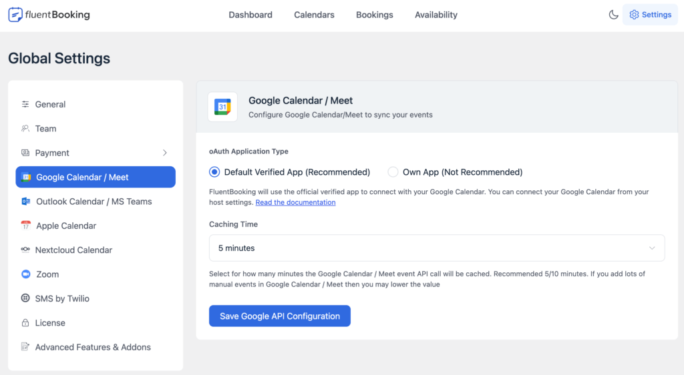Click the Payment icon in sidebar

coord(25,153)
